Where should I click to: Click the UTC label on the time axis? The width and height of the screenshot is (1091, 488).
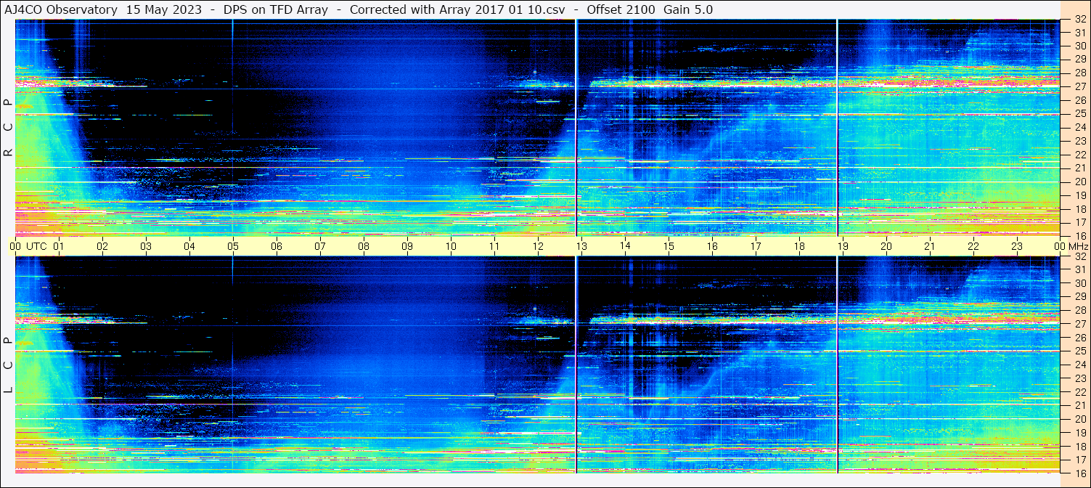tap(36, 246)
